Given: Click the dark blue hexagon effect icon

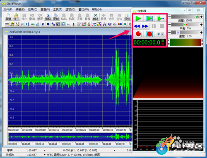Looking at the screenshot, I should click(48, 24).
